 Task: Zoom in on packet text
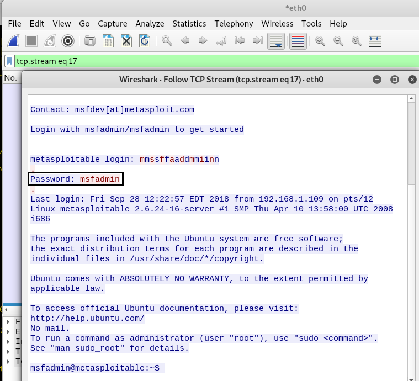point(320,41)
